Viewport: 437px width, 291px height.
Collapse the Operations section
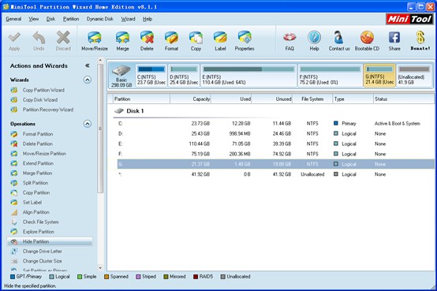[88, 124]
